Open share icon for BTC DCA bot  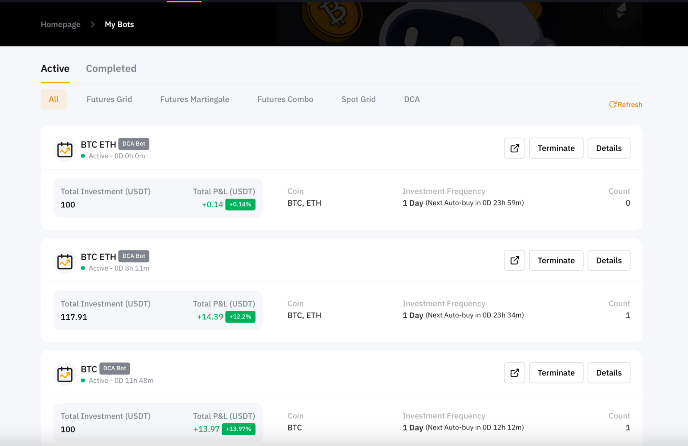pyautogui.click(x=514, y=373)
